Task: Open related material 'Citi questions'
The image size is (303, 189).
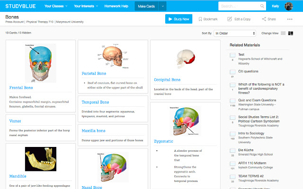Action: pyautogui.click(x=248, y=71)
